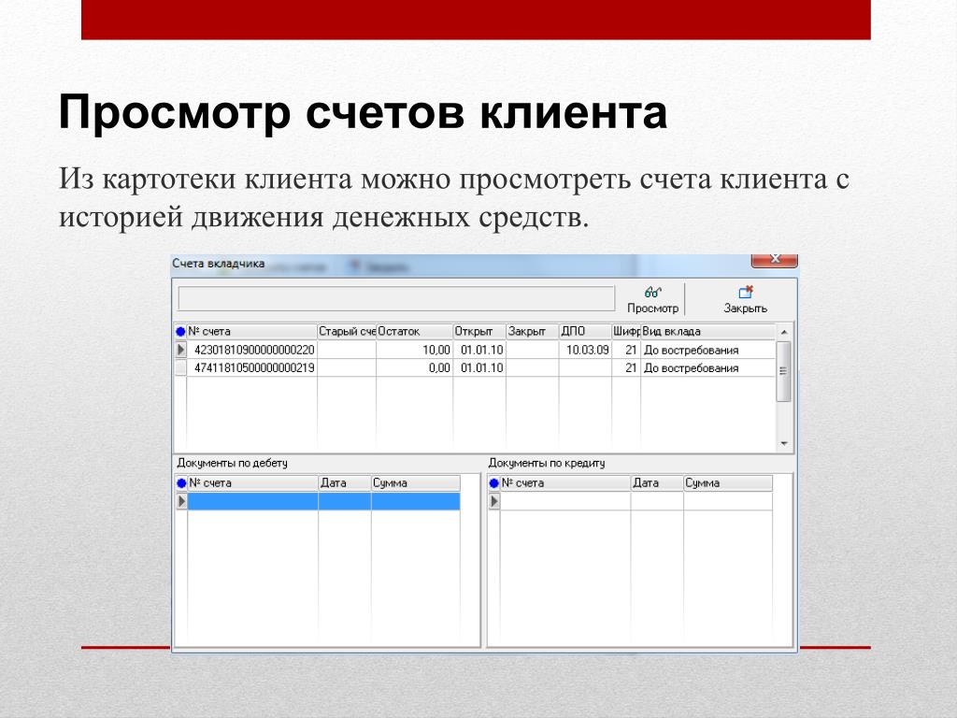
Task: Click balance cell 0,00
Action: pyautogui.click(x=439, y=367)
